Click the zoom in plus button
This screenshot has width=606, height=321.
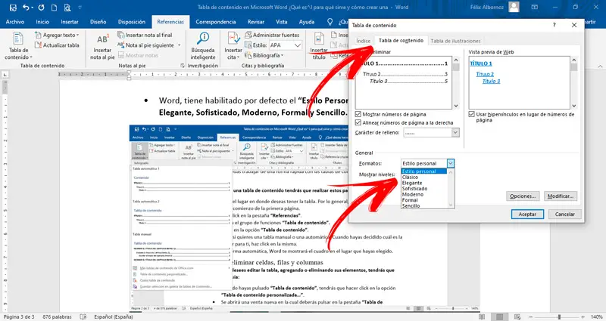[x=583, y=316]
